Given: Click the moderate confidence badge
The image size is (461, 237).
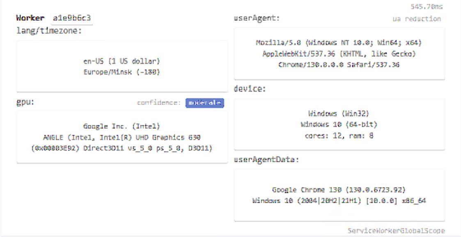Looking at the screenshot, I should click(204, 103).
